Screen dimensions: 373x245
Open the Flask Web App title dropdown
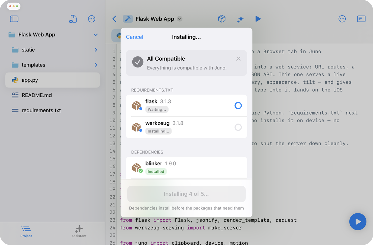pyautogui.click(x=180, y=19)
